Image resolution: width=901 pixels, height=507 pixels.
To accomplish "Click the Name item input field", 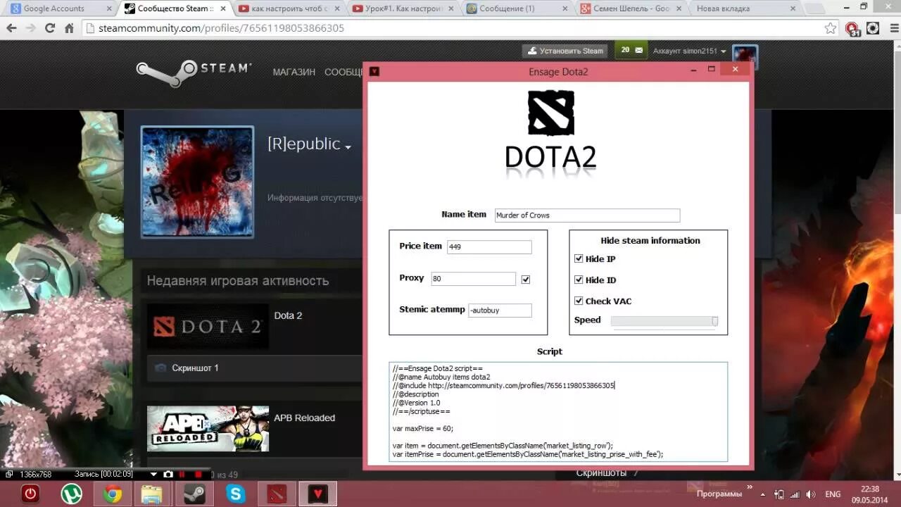I will [x=587, y=215].
